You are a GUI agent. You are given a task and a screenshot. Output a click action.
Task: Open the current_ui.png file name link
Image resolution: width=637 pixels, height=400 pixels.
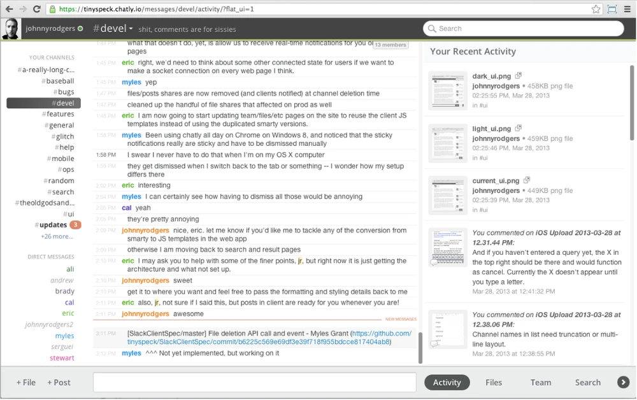point(496,180)
